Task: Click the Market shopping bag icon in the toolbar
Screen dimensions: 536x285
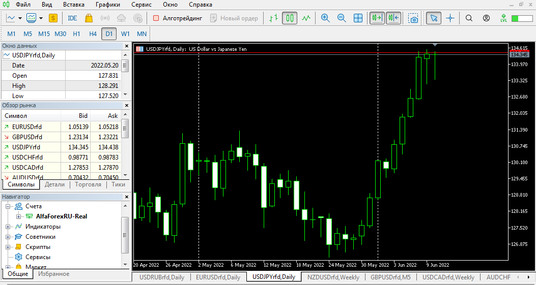Action: (89, 18)
